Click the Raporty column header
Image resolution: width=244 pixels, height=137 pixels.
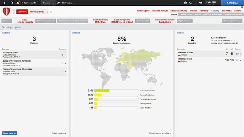(x=63, y=49)
